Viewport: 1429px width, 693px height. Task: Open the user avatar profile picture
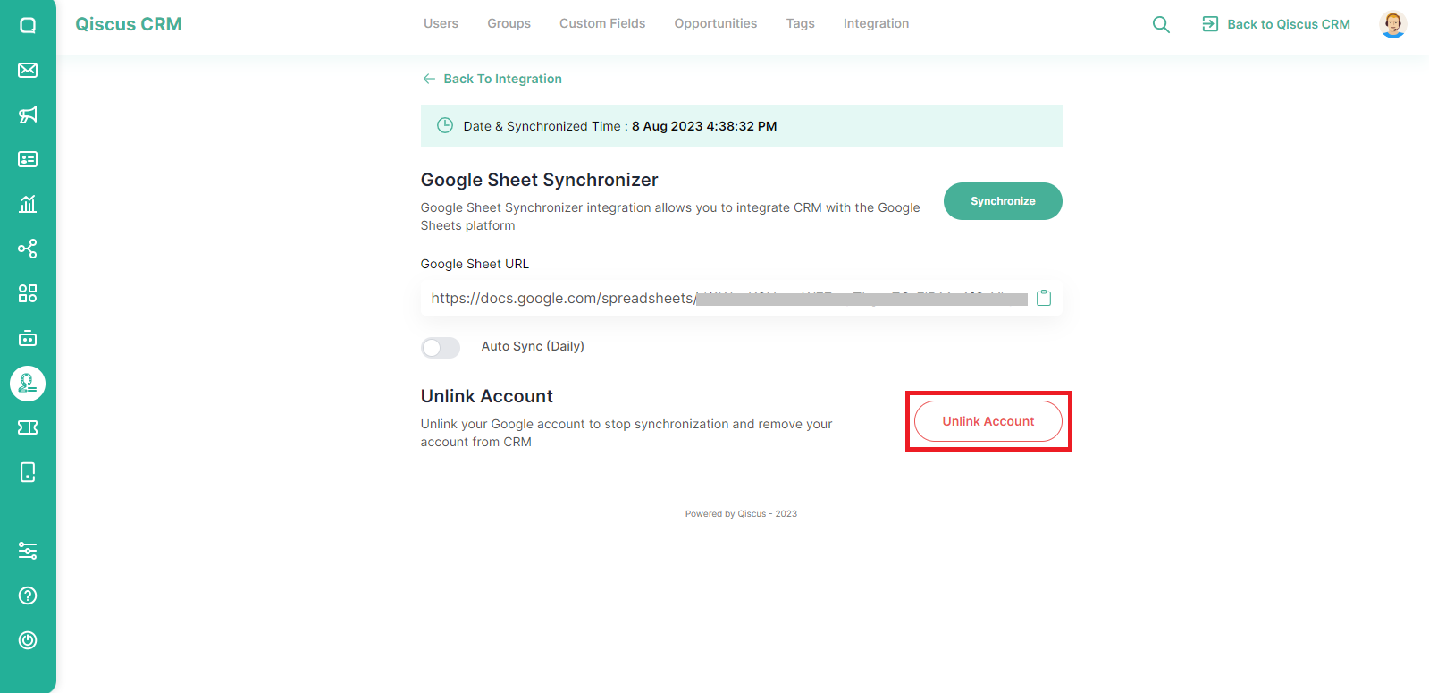pyautogui.click(x=1393, y=24)
